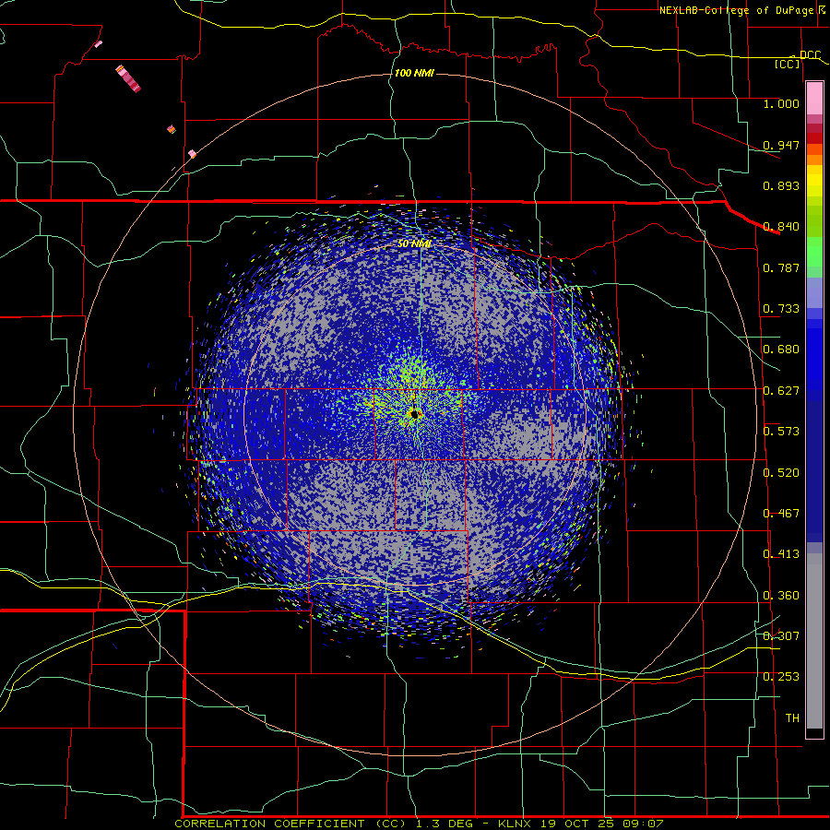Click the "[CC]" legend heading
Screen dimensions: 830x830
coord(788,64)
